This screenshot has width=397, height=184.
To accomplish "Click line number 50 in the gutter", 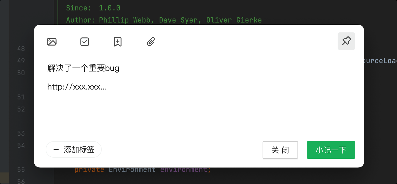I will (x=21, y=73).
